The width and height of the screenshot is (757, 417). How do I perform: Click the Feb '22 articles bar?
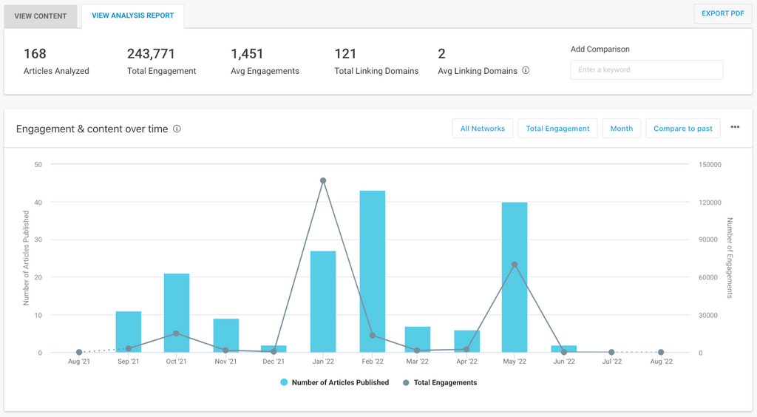(372, 272)
